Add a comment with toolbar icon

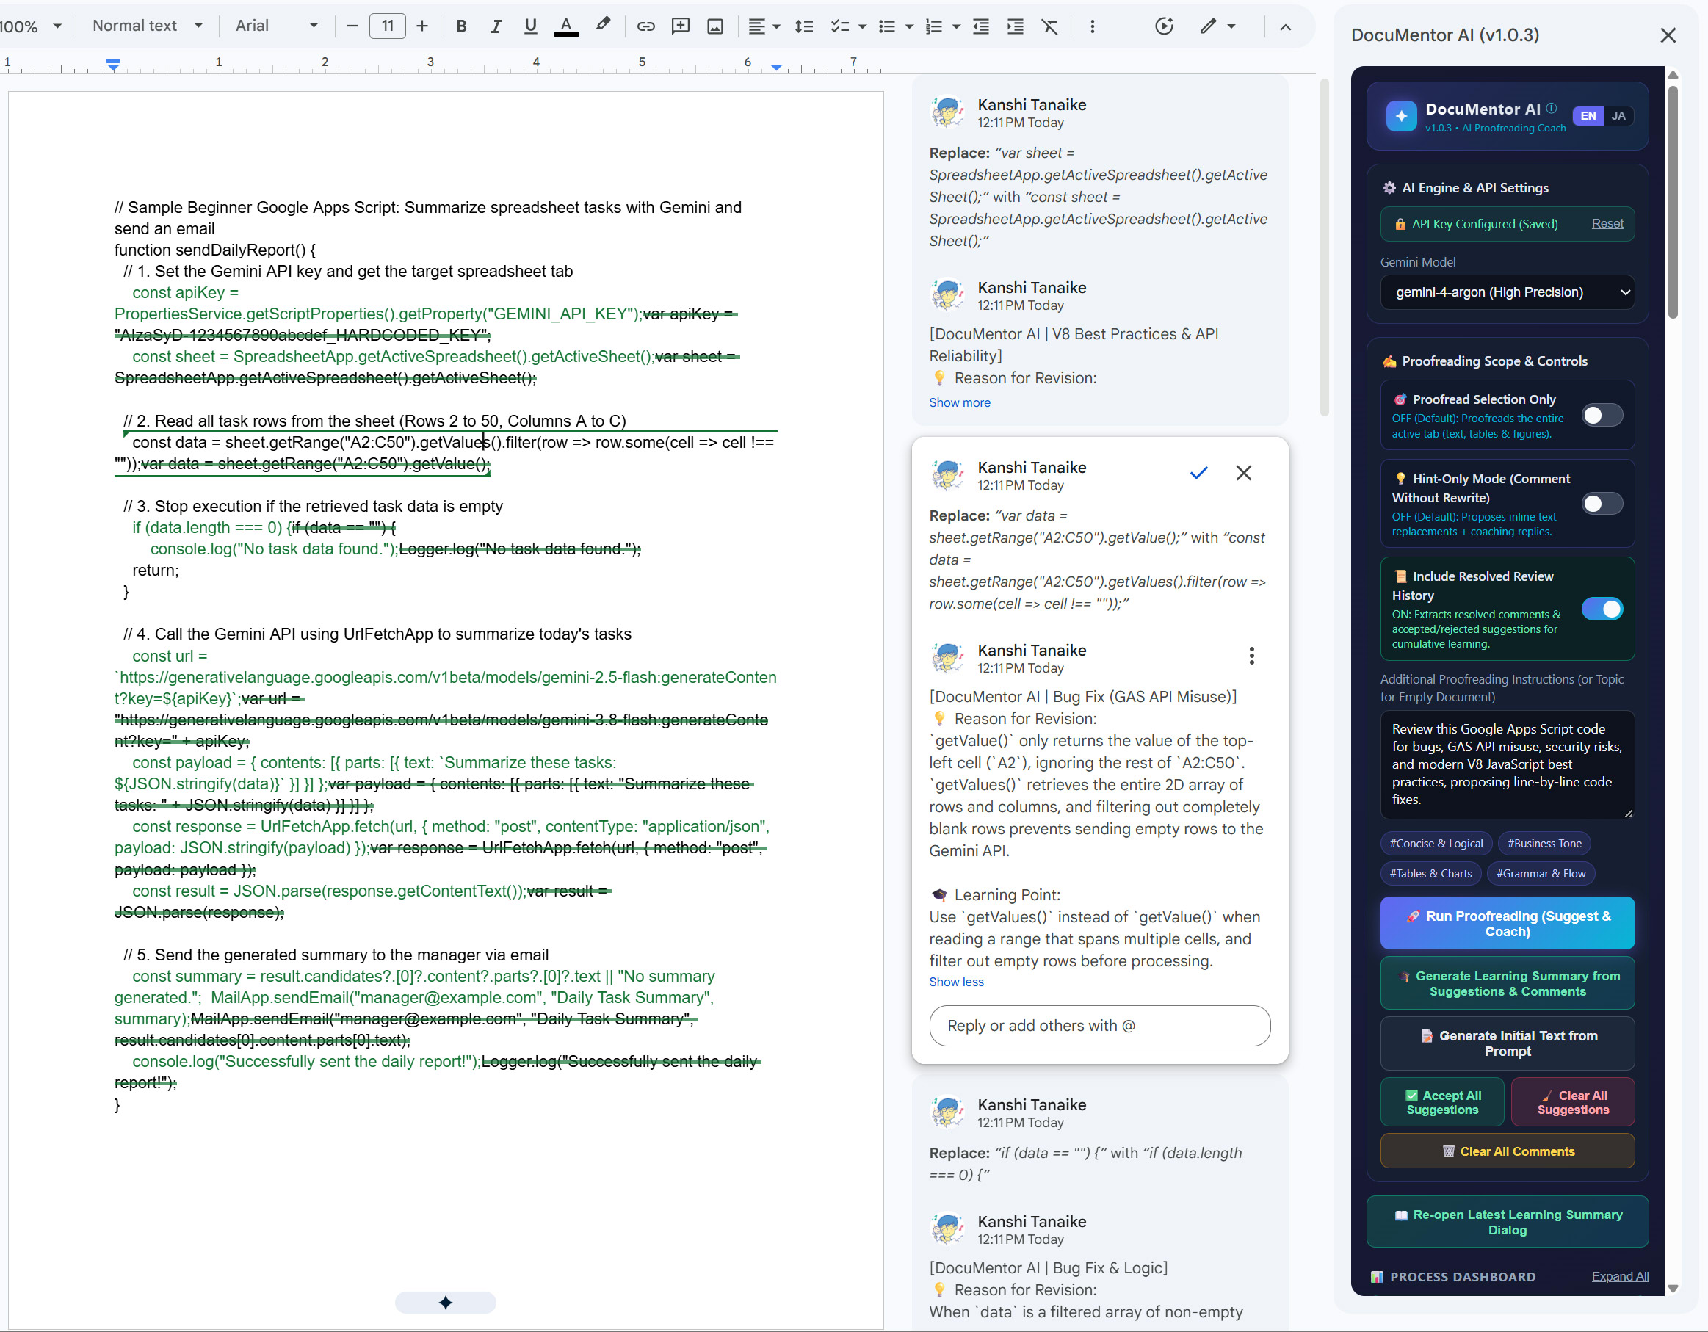[x=681, y=26]
